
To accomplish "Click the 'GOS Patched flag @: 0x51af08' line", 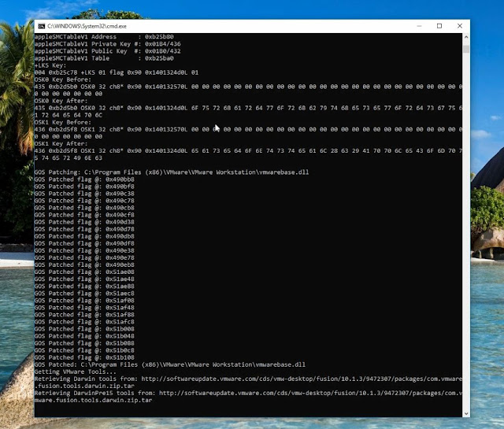I will pos(84,301).
